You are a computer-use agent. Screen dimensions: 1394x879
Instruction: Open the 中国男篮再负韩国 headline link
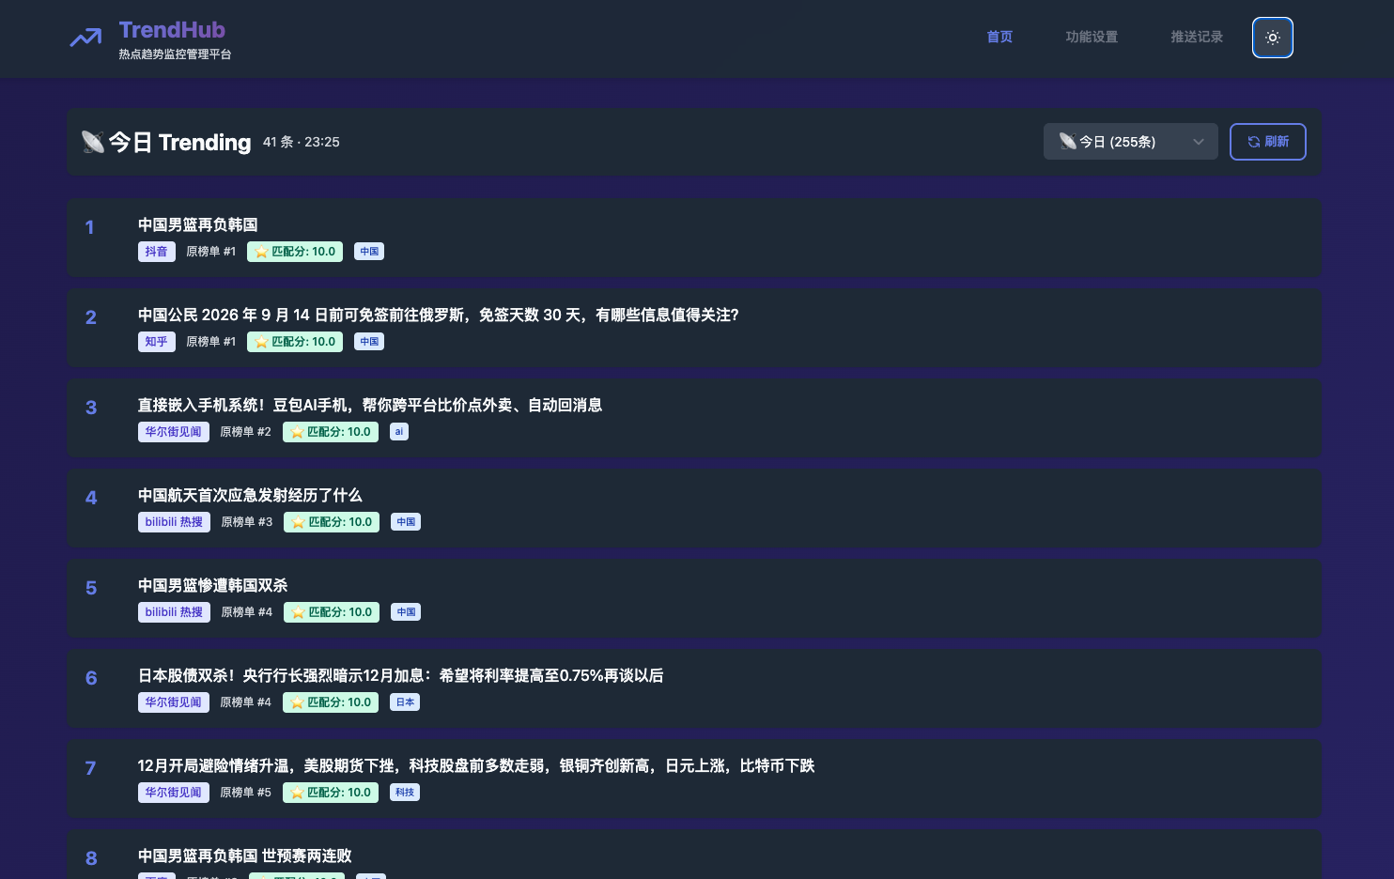197,224
